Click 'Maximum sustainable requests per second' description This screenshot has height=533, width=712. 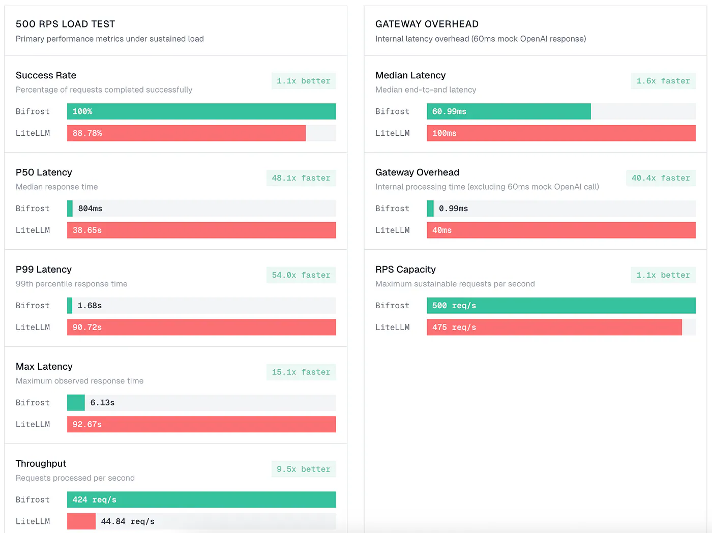(455, 284)
